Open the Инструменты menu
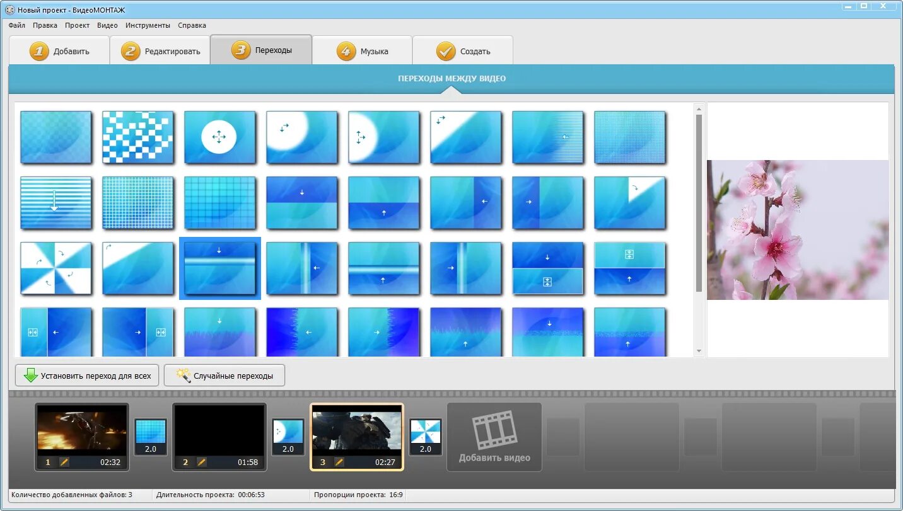This screenshot has width=903, height=511. point(148,25)
